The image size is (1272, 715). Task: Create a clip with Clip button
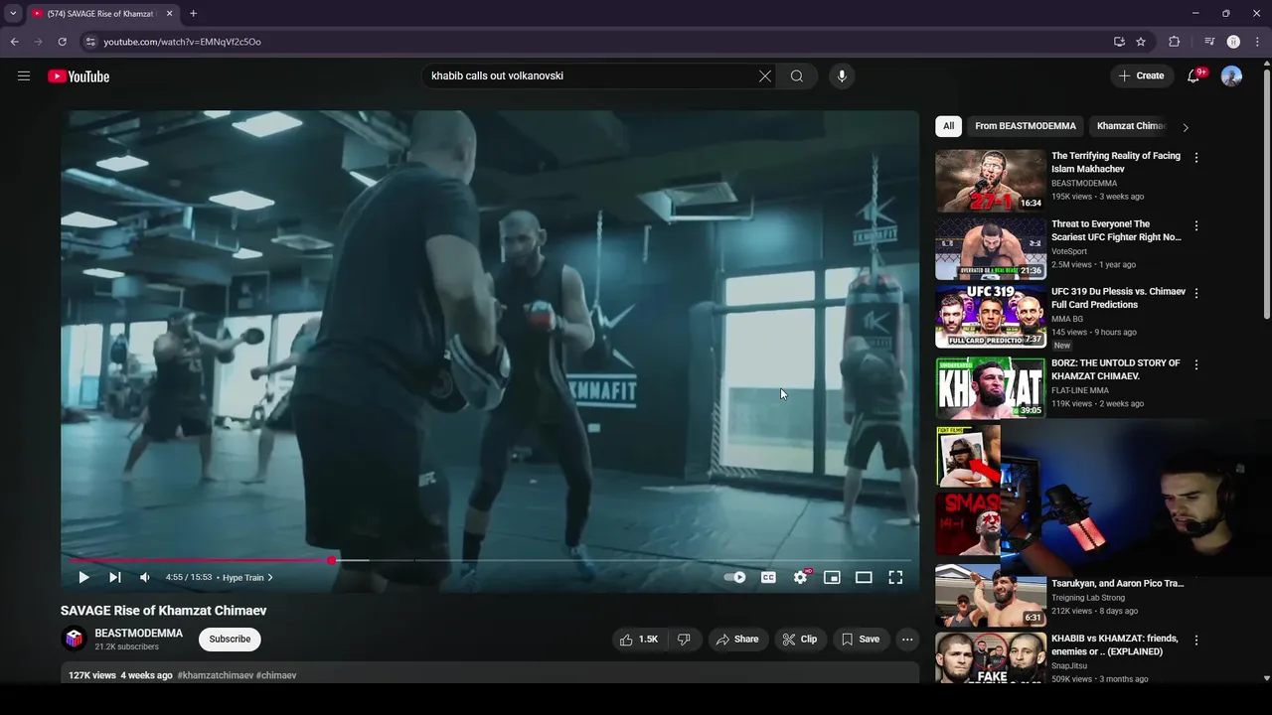click(800, 640)
